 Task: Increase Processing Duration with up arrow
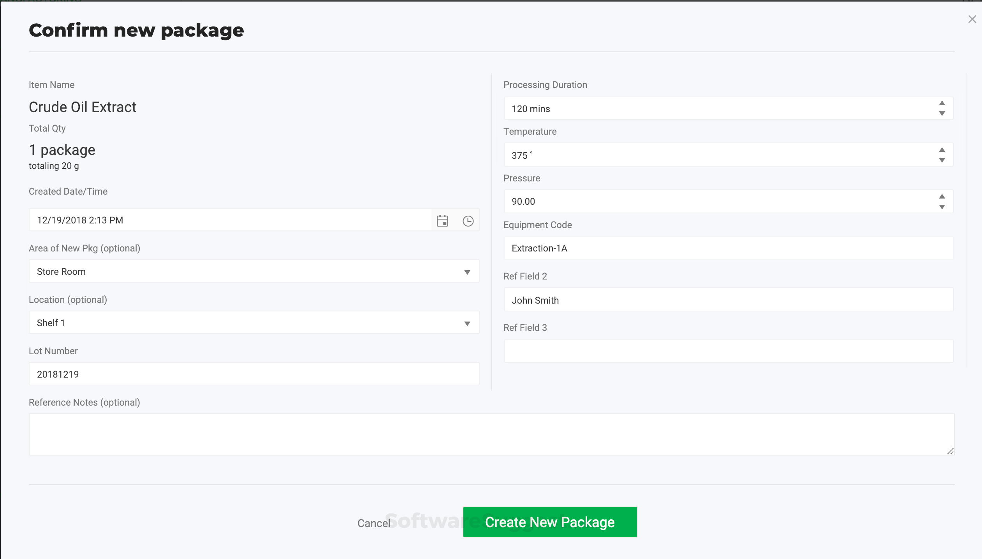point(942,103)
